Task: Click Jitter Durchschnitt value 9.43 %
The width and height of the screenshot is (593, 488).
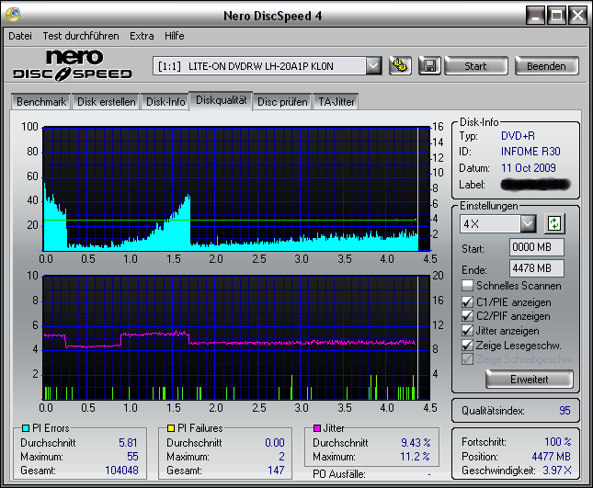Action: point(416,443)
